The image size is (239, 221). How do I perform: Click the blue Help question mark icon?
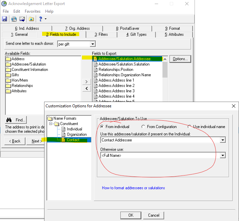click(40, 19)
